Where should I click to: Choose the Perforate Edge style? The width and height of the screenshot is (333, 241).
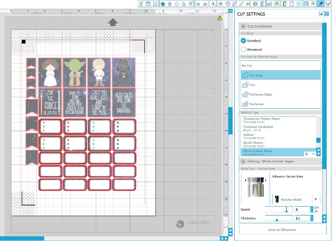(280, 94)
